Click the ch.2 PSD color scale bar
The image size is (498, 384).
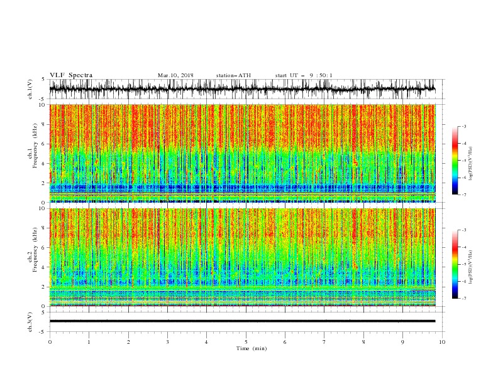click(x=455, y=264)
